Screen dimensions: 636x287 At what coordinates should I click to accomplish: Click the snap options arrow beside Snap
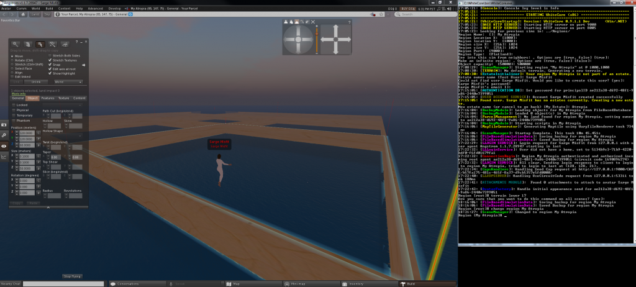(84, 65)
